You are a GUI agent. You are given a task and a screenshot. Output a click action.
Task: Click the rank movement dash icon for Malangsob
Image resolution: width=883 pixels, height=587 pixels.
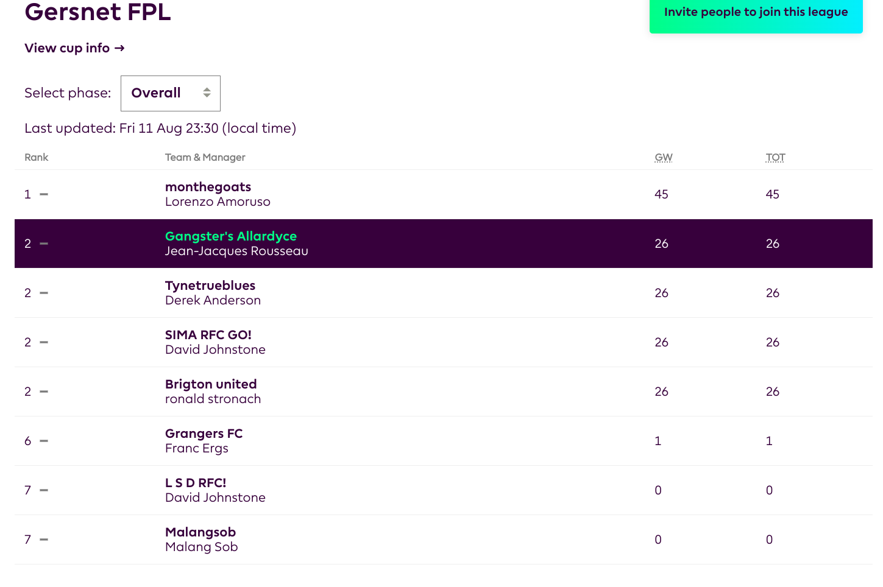tap(44, 540)
